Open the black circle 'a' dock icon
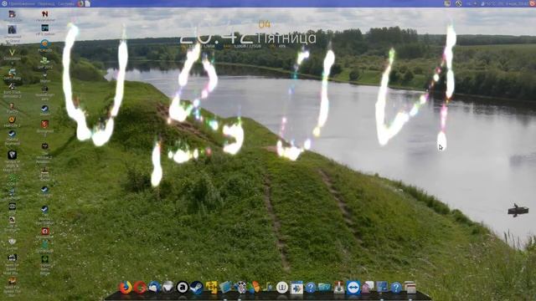Image resolution: width=536 pixels, height=301 pixels. tap(183, 288)
